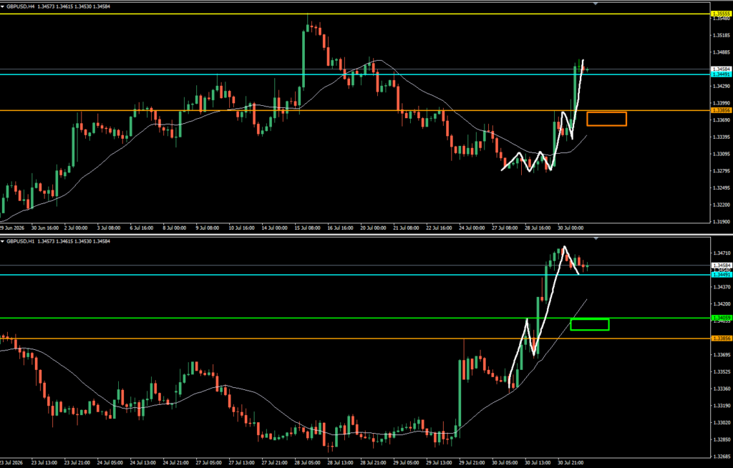Click the 30 Jun 16:00 time label
Screen dimensions: 733x468
tap(45, 228)
